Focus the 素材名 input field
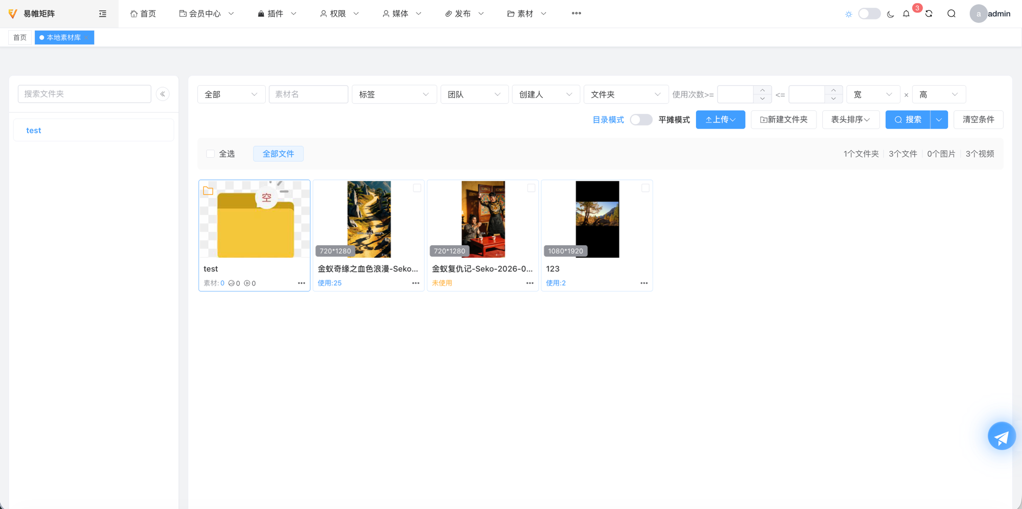The image size is (1022, 509). click(309, 94)
